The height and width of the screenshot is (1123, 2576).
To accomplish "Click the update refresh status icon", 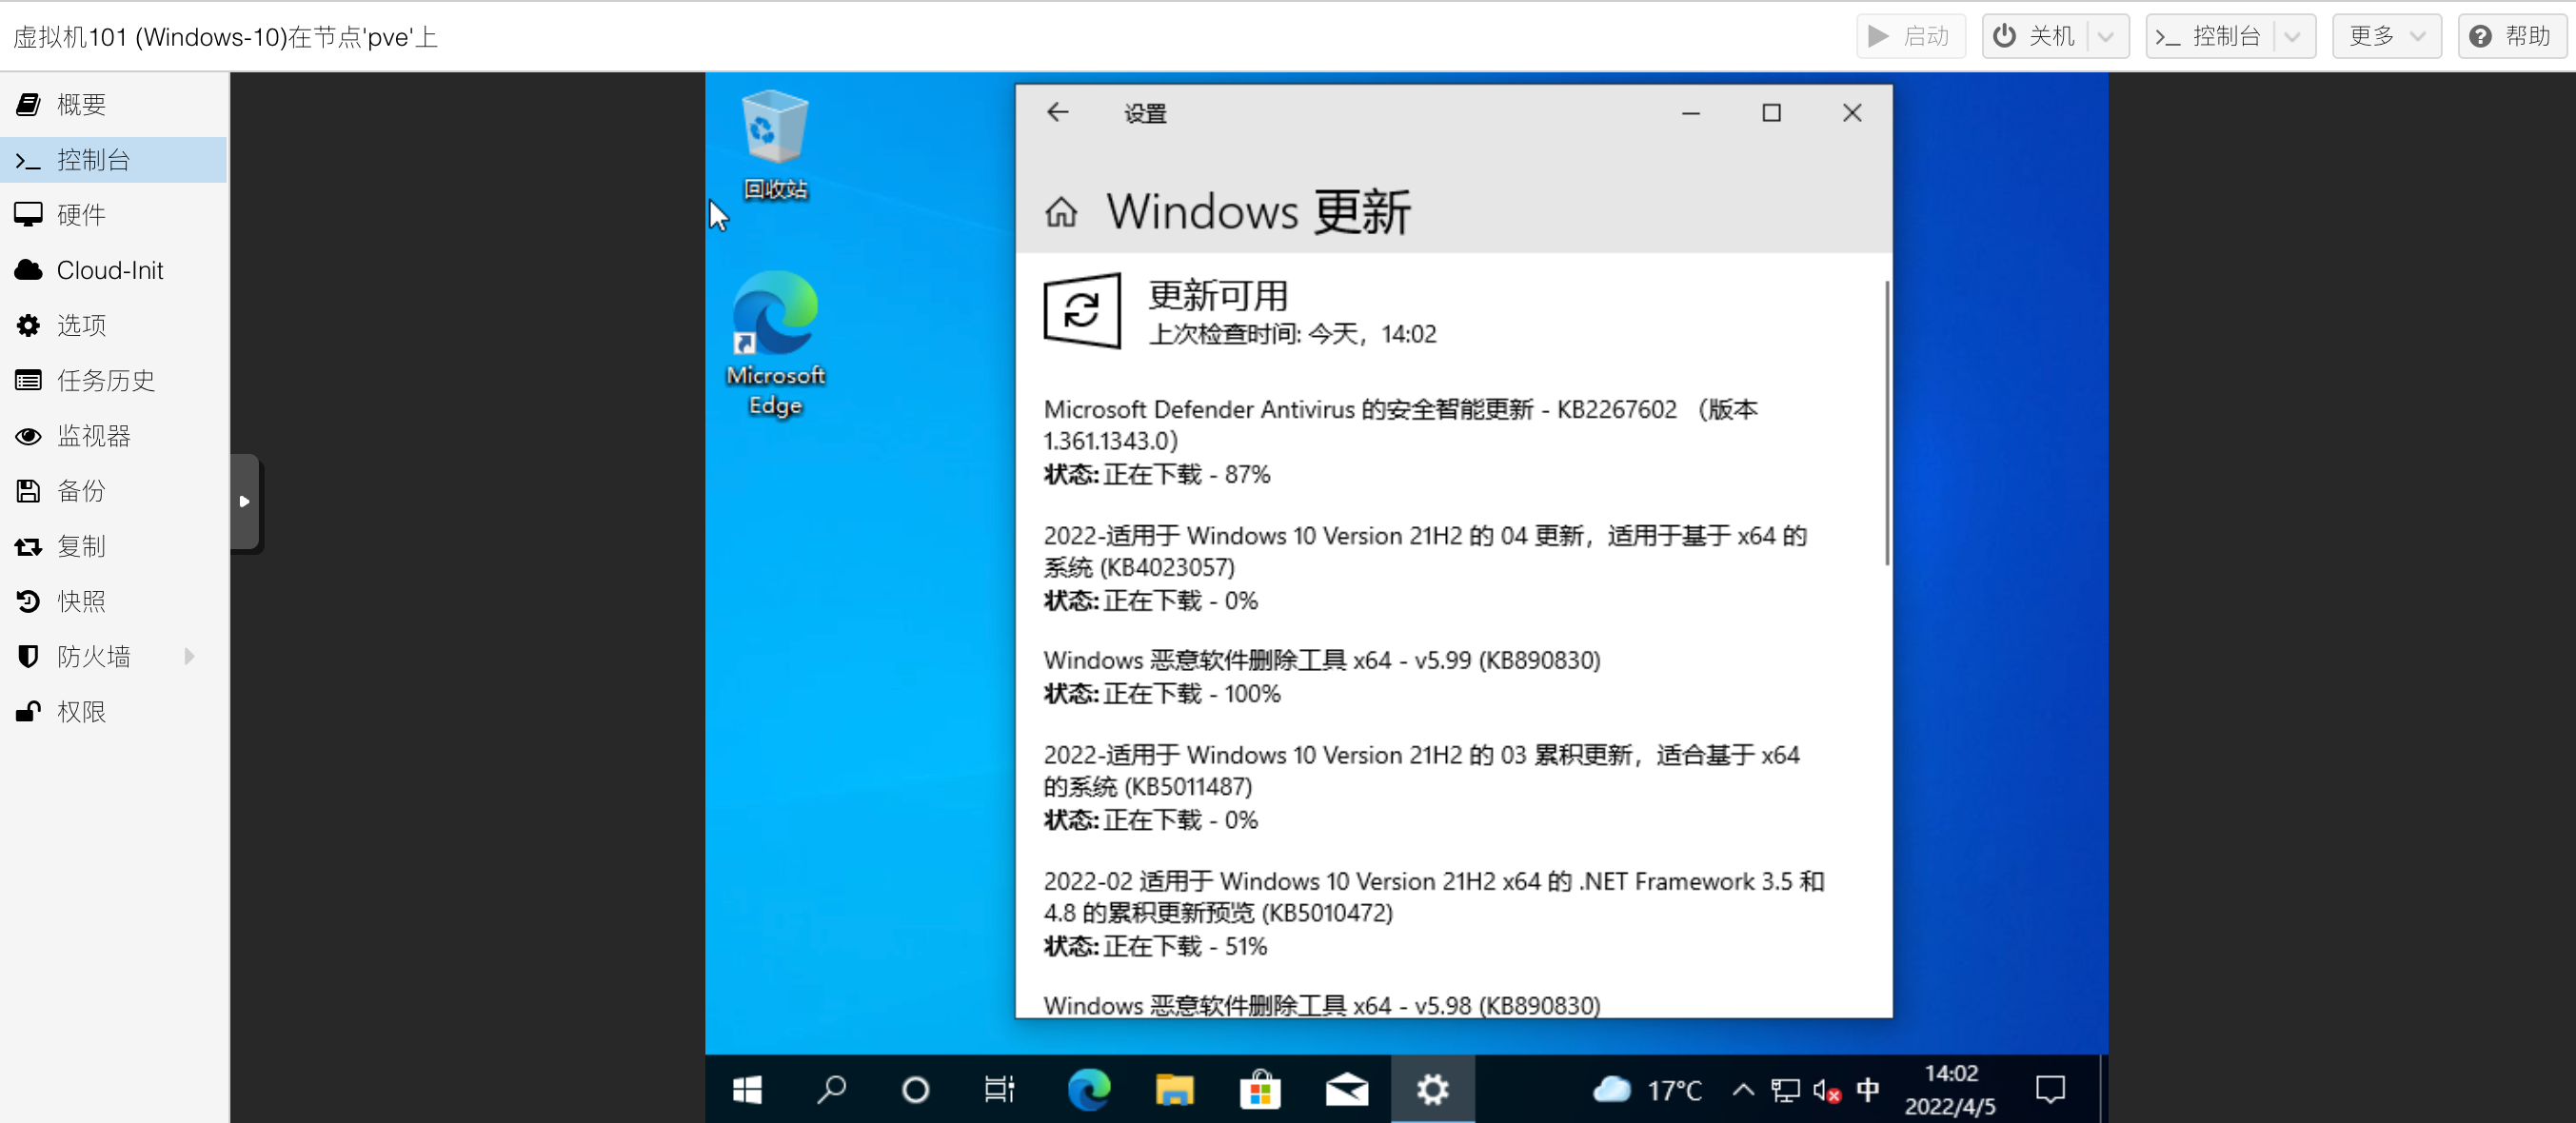I will [x=1082, y=310].
